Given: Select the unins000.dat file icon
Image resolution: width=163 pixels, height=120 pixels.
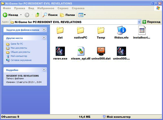Looking at the screenshot, I should point(101,51).
